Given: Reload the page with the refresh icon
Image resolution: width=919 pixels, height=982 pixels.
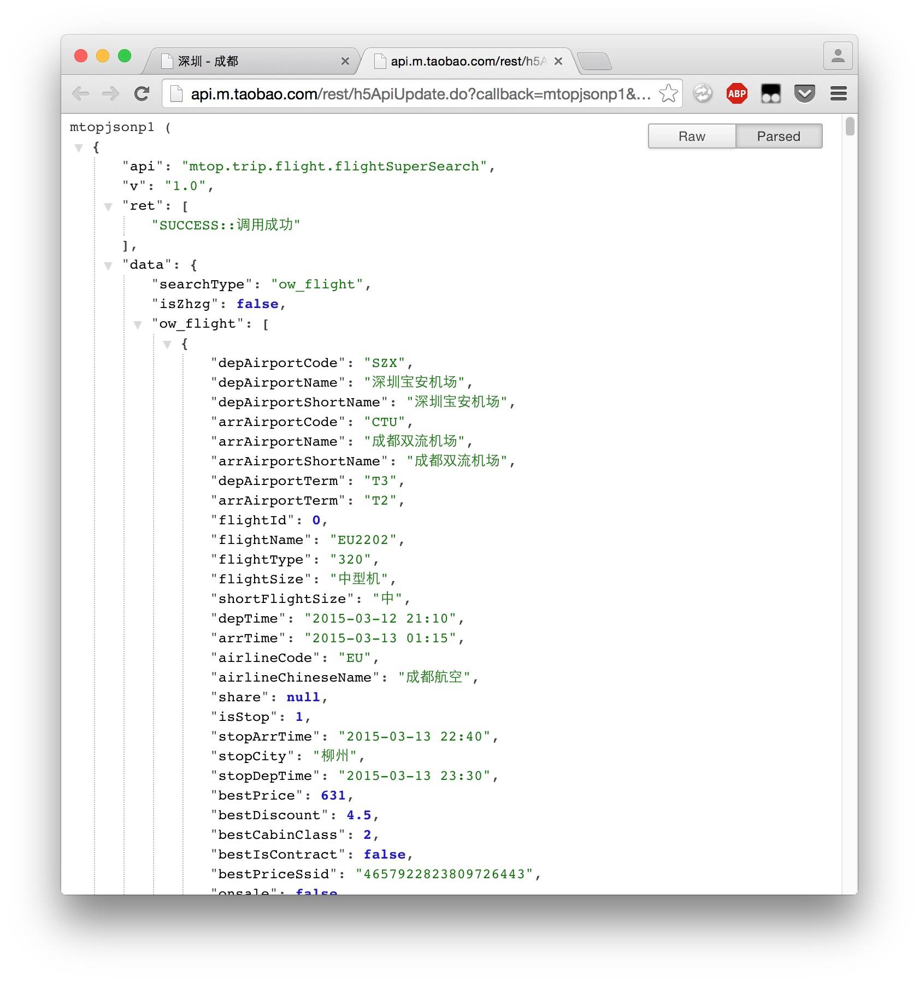Looking at the screenshot, I should 142,94.
